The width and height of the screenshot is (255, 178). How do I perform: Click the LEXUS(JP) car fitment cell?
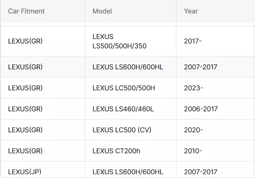pos(25,172)
